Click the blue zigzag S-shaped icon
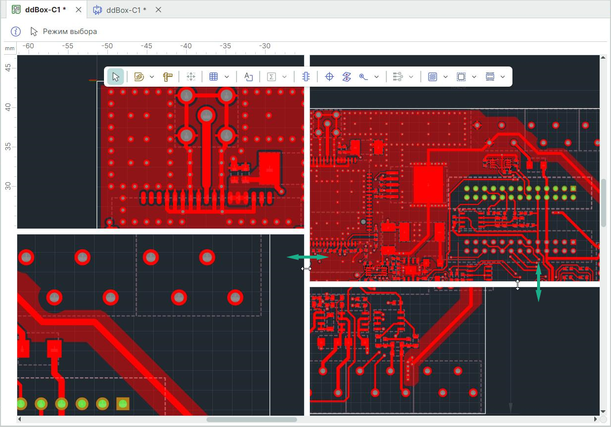 point(346,77)
